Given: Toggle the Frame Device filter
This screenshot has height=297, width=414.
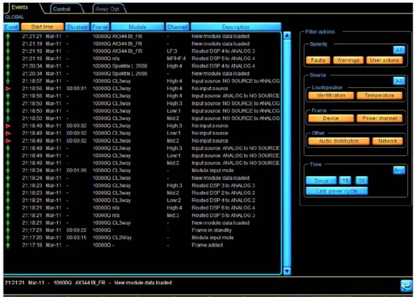Looking at the screenshot, I should pyautogui.click(x=331, y=118).
